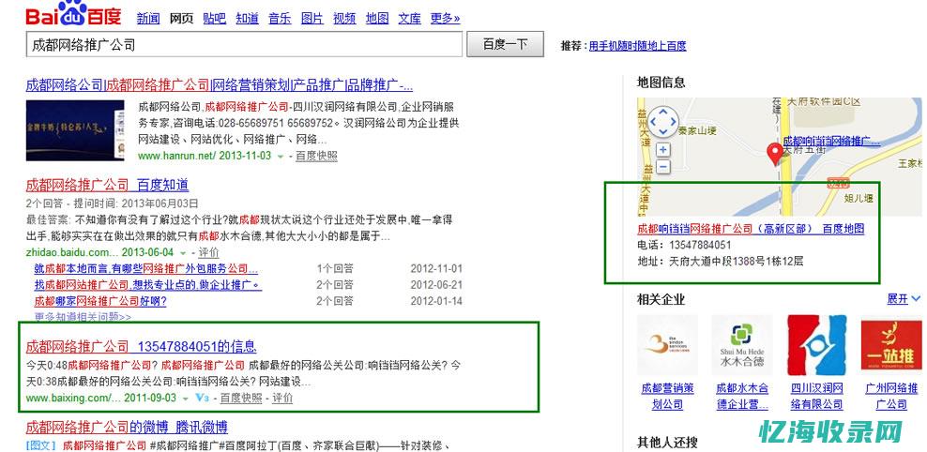Open the 视频 tab

point(344,19)
